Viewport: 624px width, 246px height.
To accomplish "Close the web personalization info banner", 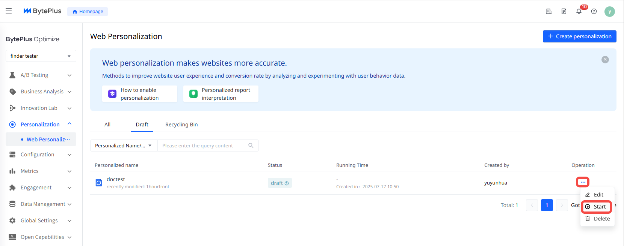I will click(605, 60).
